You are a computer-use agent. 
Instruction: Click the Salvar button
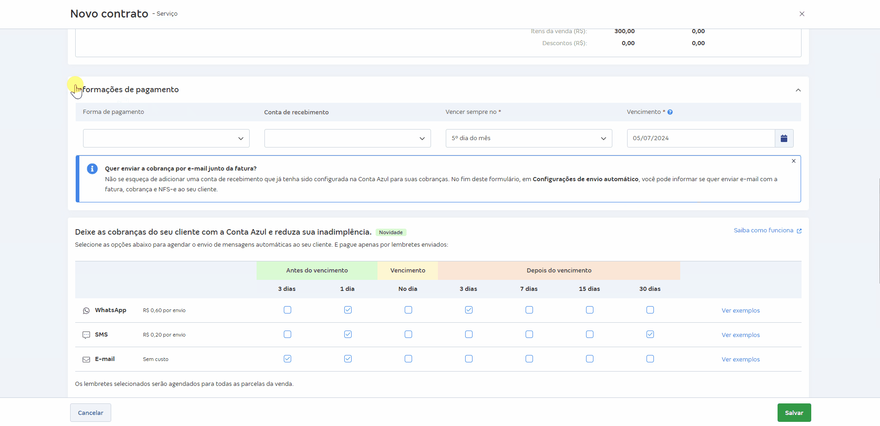tap(794, 413)
